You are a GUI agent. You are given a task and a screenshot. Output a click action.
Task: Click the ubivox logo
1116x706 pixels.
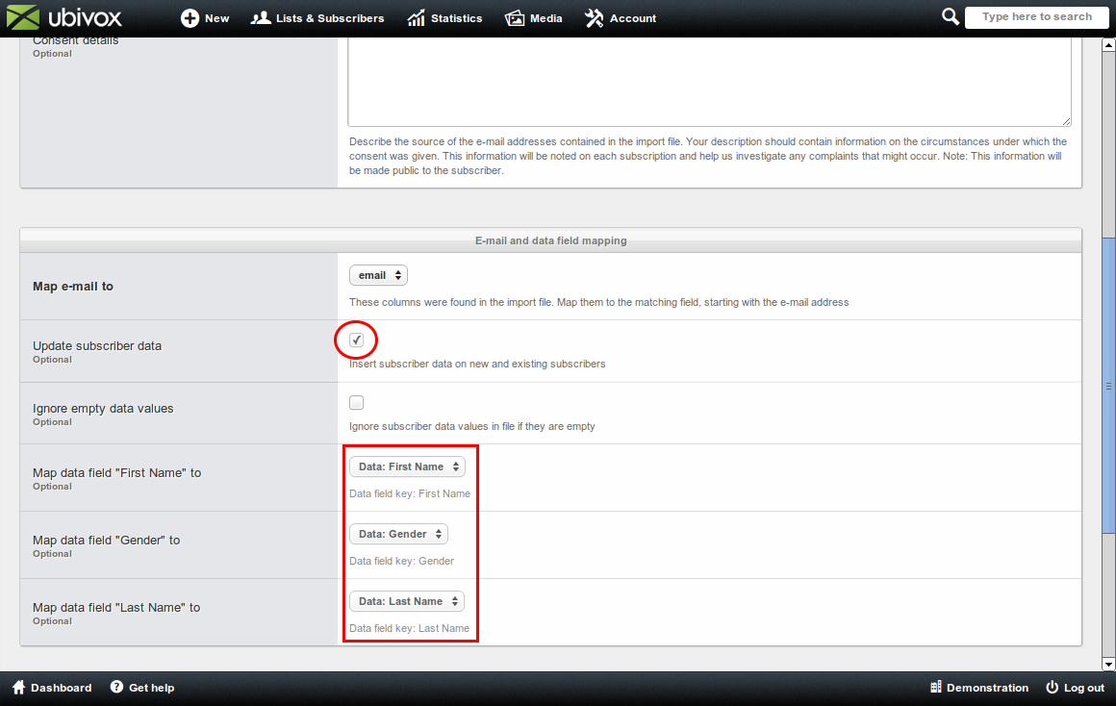pos(64,17)
